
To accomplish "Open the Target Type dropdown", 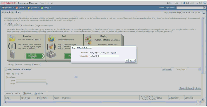I will pyautogui.click(x=76, y=77).
